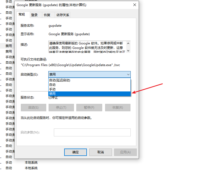This screenshot has height=171, width=197.
Task: Collapse the 启动类型 combo box
Action: click(128, 75)
